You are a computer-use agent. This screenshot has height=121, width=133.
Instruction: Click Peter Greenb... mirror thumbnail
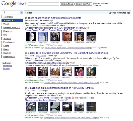click(67, 107)
